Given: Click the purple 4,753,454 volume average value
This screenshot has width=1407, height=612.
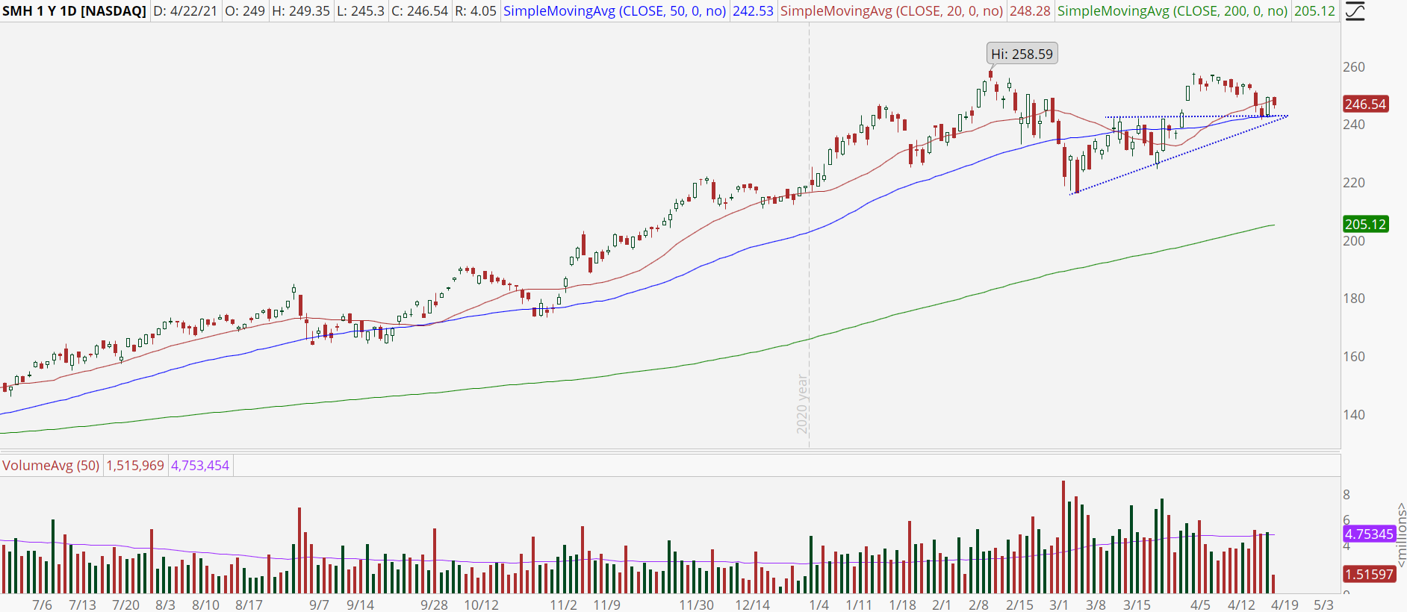Looking at the screenshot, I should (x=200, y=466).
